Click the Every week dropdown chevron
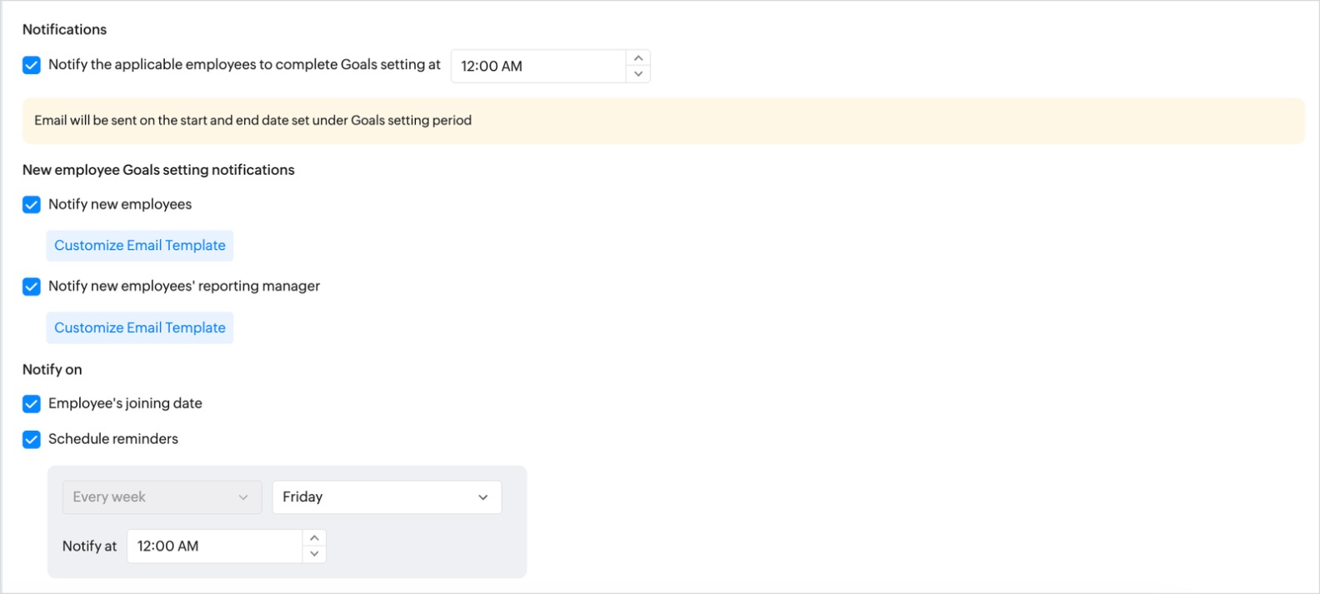 [243, 497]
